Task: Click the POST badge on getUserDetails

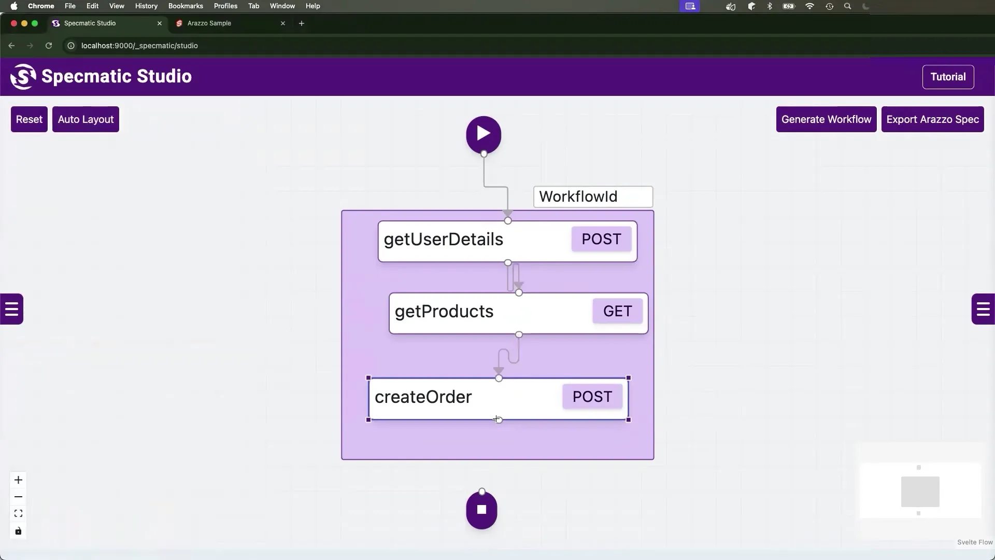Action: point(601,239)
